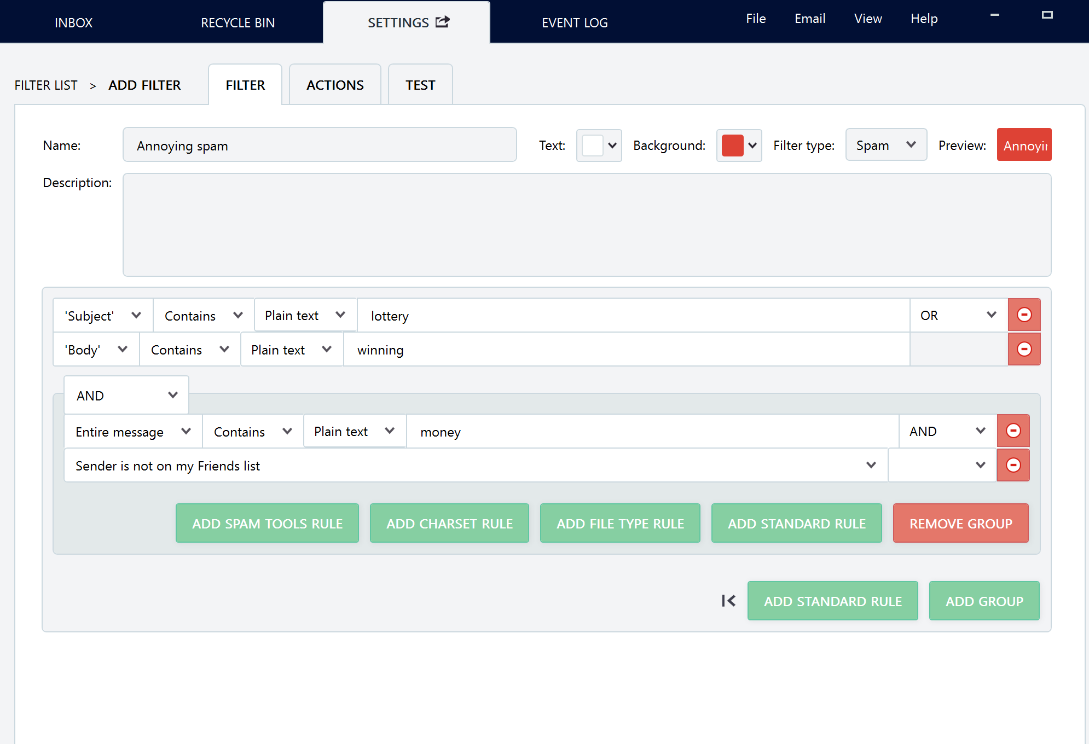Image resolution: width=1089 pixels, height=744 pixels.
Task: Open the TEST tab
Action: point(420,85)
